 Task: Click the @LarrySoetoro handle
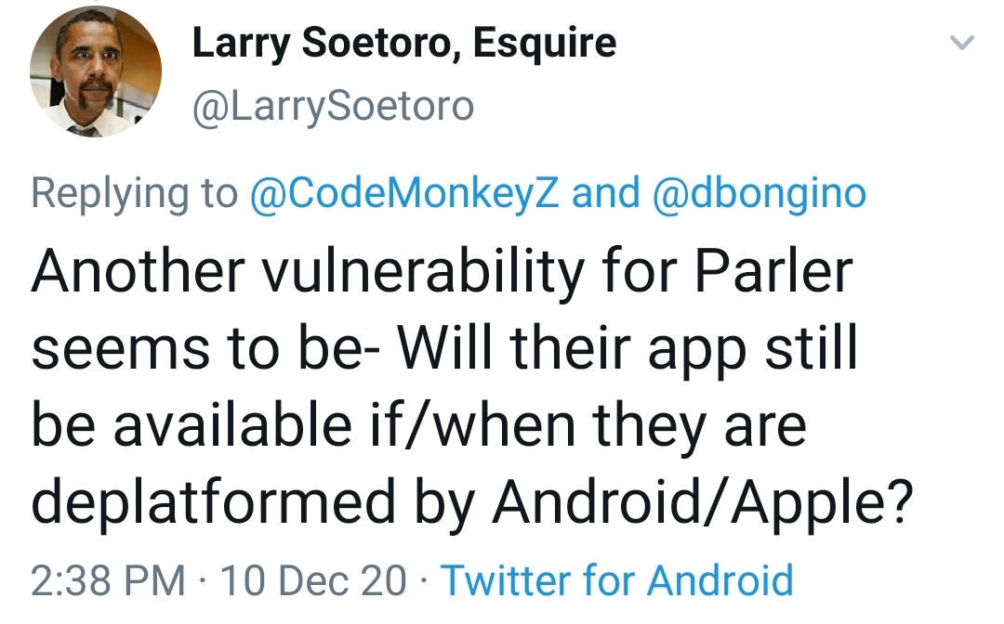(331, 104)
